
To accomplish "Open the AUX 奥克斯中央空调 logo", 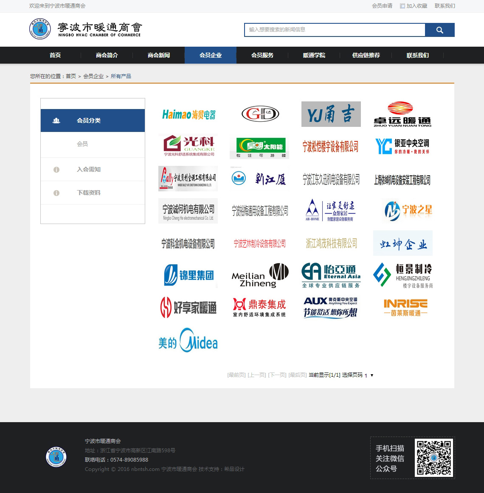I will point(331,308).
